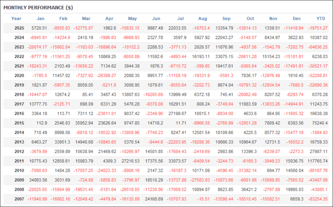This screenshot has width=333, height=207.
Task: Click the Year column header
Action: (16, 18)
